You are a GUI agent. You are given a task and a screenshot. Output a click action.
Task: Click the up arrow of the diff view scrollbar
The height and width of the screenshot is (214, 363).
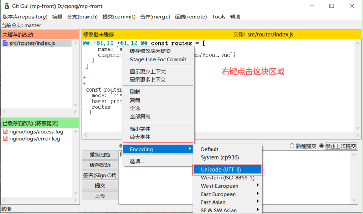[357, 43]
